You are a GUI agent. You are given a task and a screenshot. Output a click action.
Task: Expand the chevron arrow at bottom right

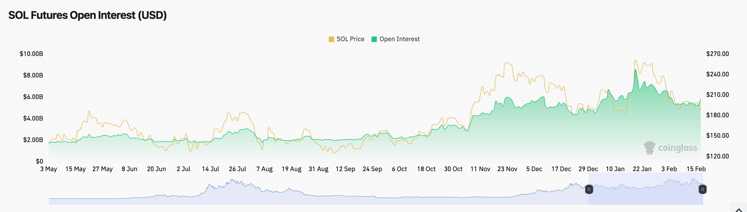(739, 209)
